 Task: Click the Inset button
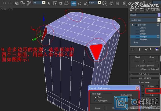pos(151,91)
